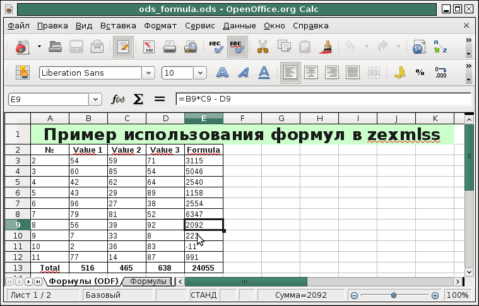Click the Paste clipboard icon
Image resolution: width=479 pixels, height=306 pixels.
[x=305, y=47]
